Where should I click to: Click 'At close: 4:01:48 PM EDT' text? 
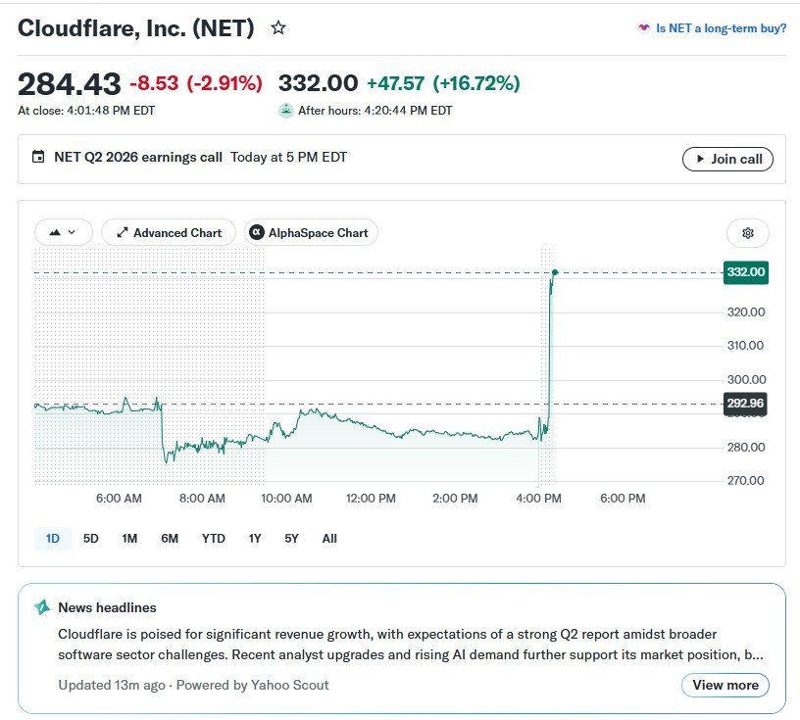pyautogui.click(x=86, y=111)
